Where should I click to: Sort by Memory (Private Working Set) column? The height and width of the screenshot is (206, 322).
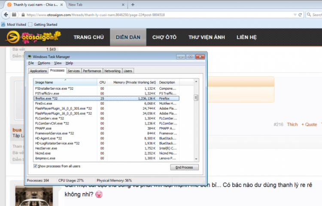coord(132,82)
